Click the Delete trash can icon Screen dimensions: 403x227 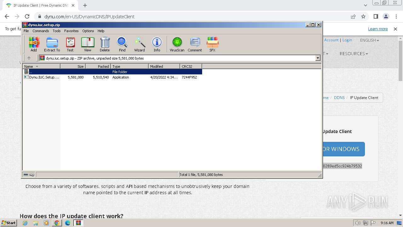click(105, 44)
